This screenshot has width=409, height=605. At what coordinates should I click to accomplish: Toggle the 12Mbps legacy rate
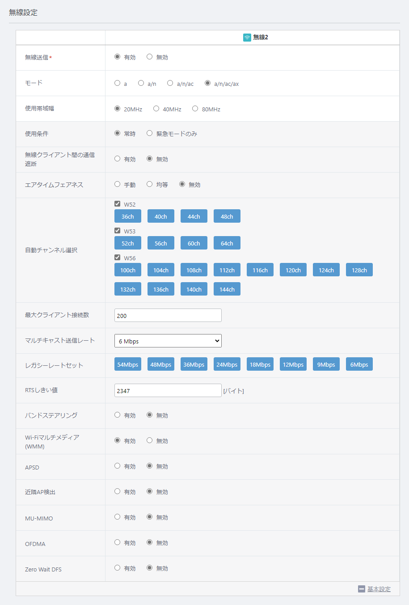293,364
